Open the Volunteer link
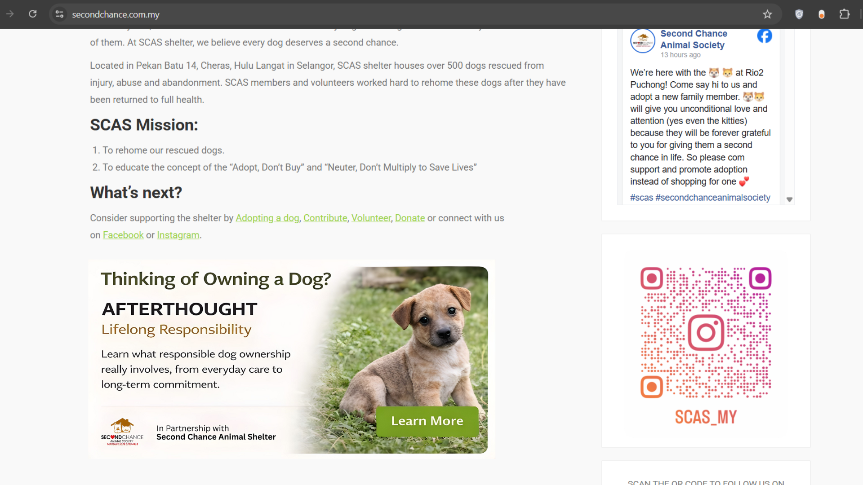The height and width of the screenshot is (485, 863). 371,218
